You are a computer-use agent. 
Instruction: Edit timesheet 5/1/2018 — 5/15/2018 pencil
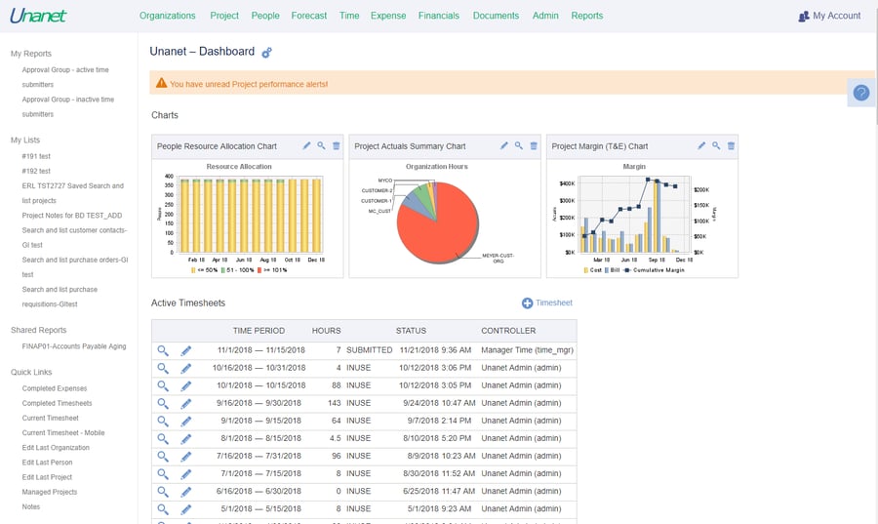[186, 509]
